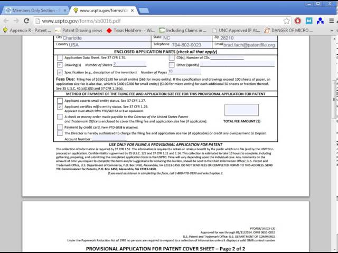Open DANGER OF MICRO bookmark

(288, 31)
